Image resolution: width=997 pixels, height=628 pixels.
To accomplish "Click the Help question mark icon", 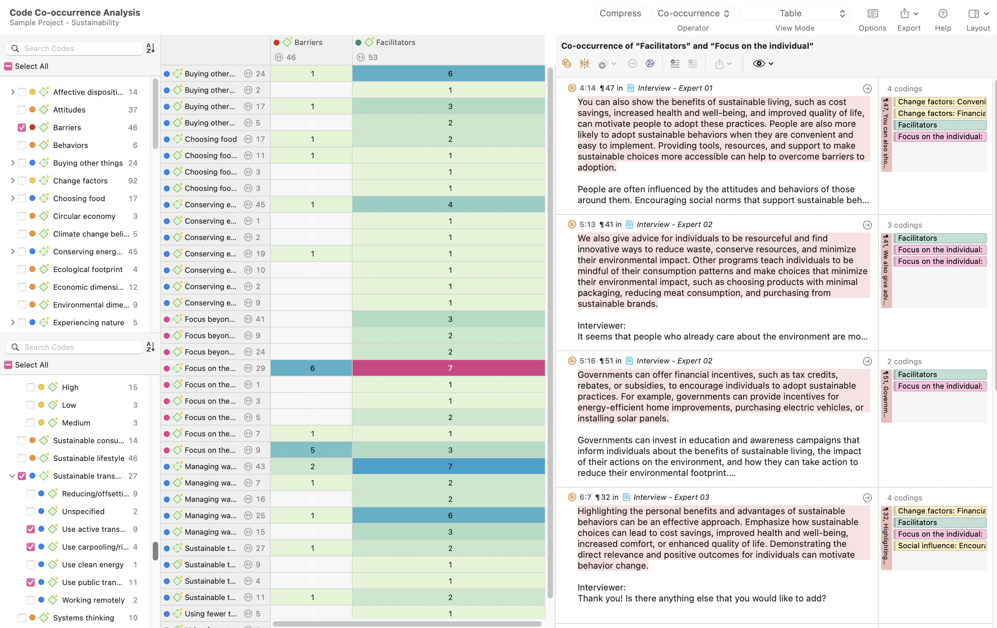I will pyautogui.click(x=943, y=14).
